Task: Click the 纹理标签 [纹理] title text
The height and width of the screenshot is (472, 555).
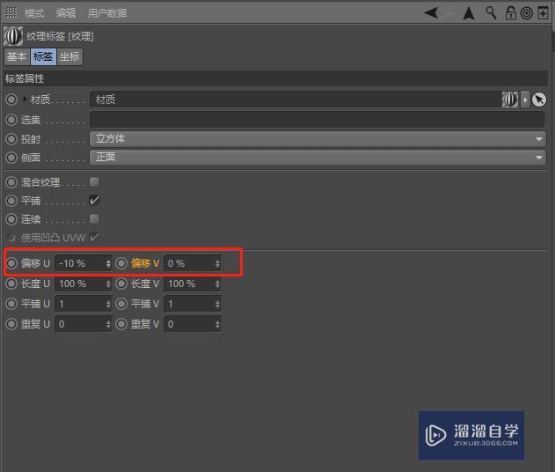Action: coord(60,36)
